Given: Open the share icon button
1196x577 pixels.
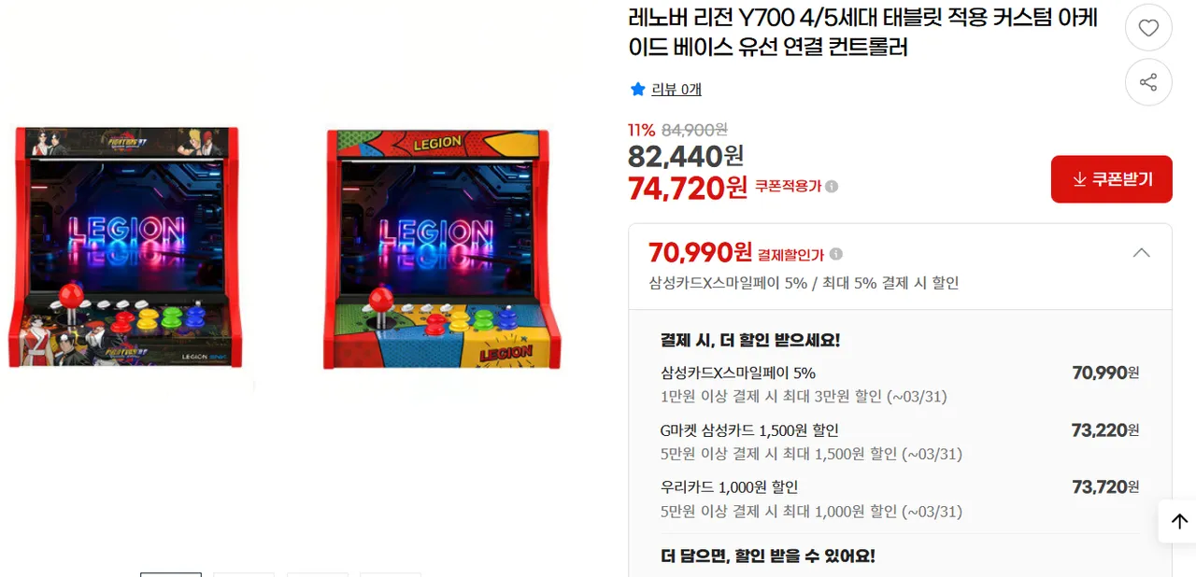Looking at the screenshot, I should coord(1148,82).
